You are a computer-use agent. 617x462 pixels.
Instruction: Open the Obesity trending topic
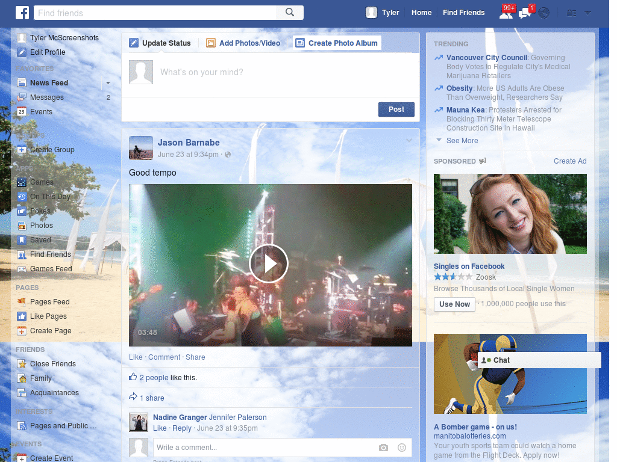click(x=459, y=88)
